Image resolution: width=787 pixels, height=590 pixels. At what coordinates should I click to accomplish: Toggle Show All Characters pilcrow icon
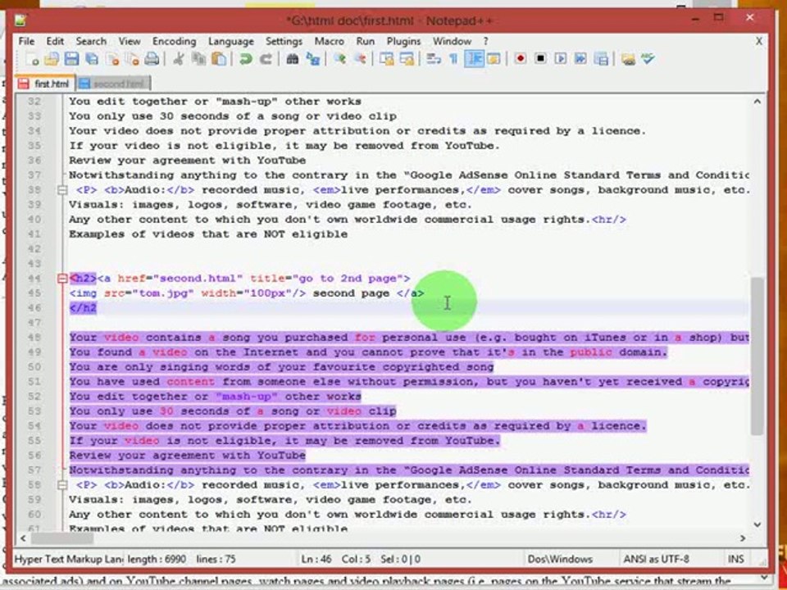(x=453, y=59)
